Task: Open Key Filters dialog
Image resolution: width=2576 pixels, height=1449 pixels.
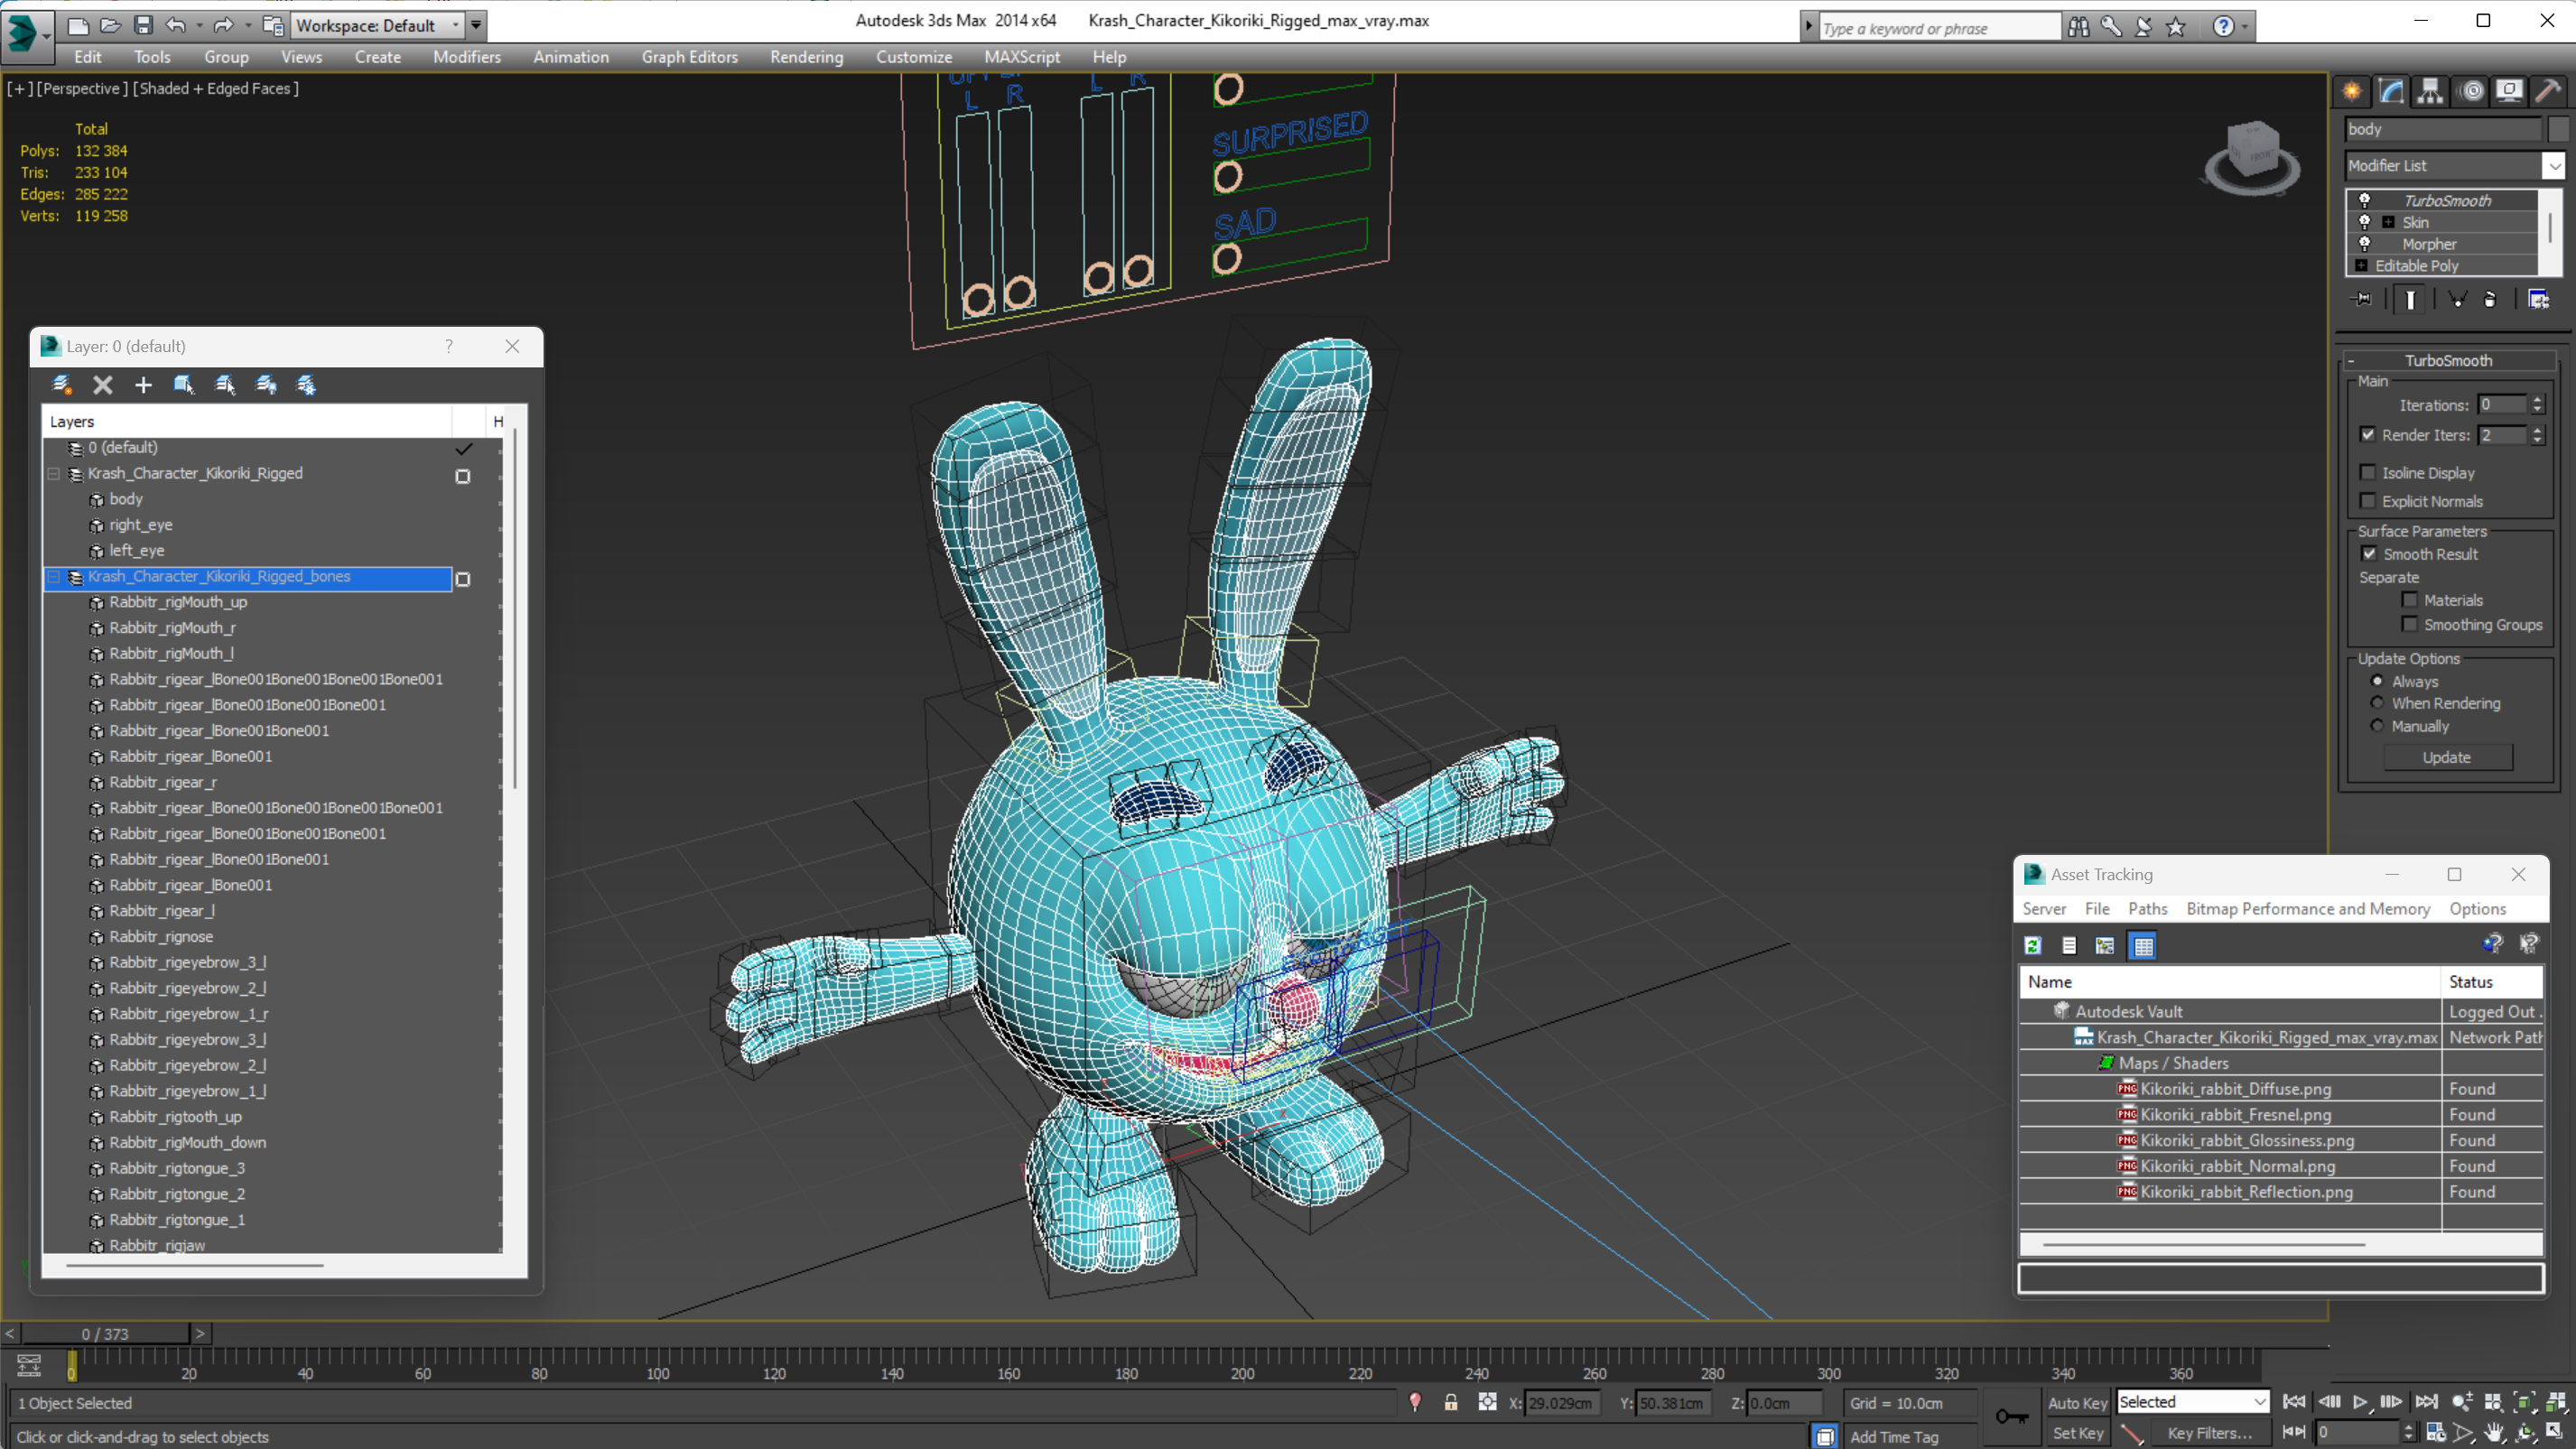Action: [2209, 1432]
